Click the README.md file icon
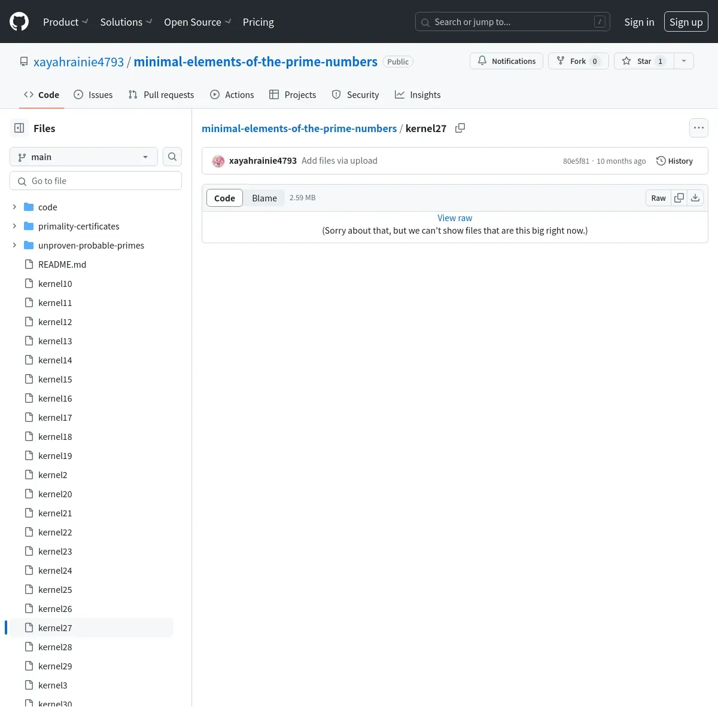 pyautogui.click(x=29, y=264)
